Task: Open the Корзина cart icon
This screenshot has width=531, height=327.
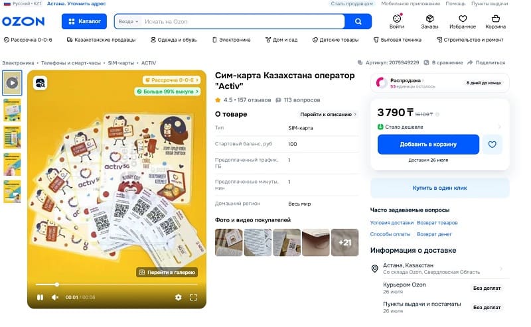Action: coord(495,19)
